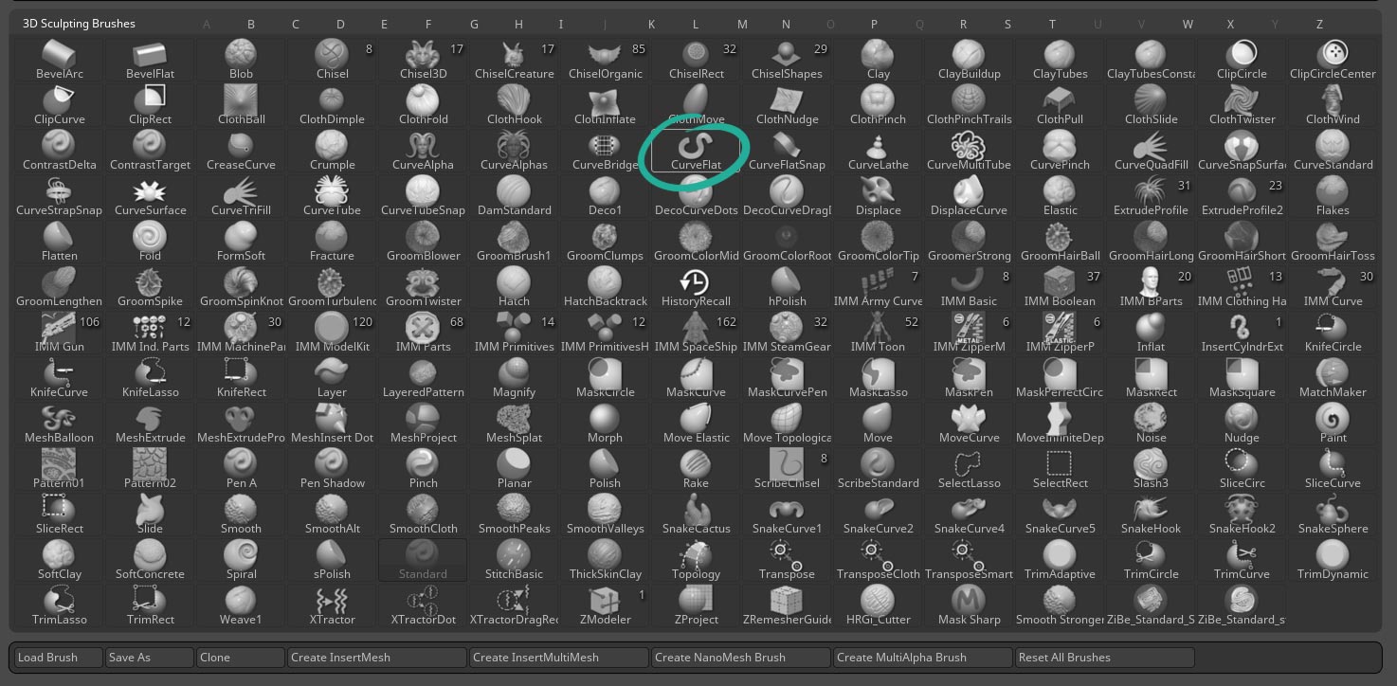Pick the CurveFlat brush

pos(696,151)
